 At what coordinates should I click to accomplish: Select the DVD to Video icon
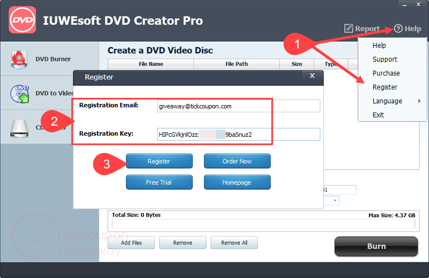[x=19, y=93]
